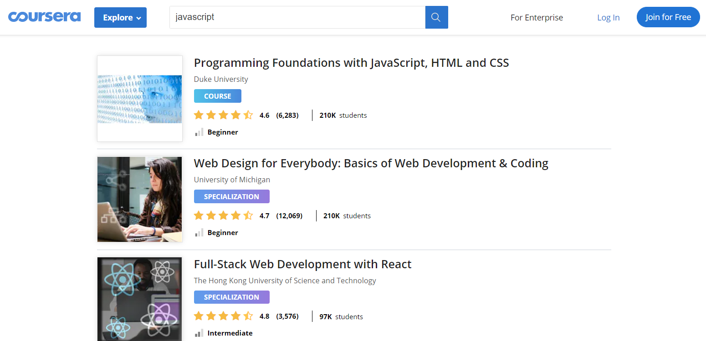Open the Full-Stack Web Development with React thumbnail
This screenshot has width=706, height=341.
140,299
